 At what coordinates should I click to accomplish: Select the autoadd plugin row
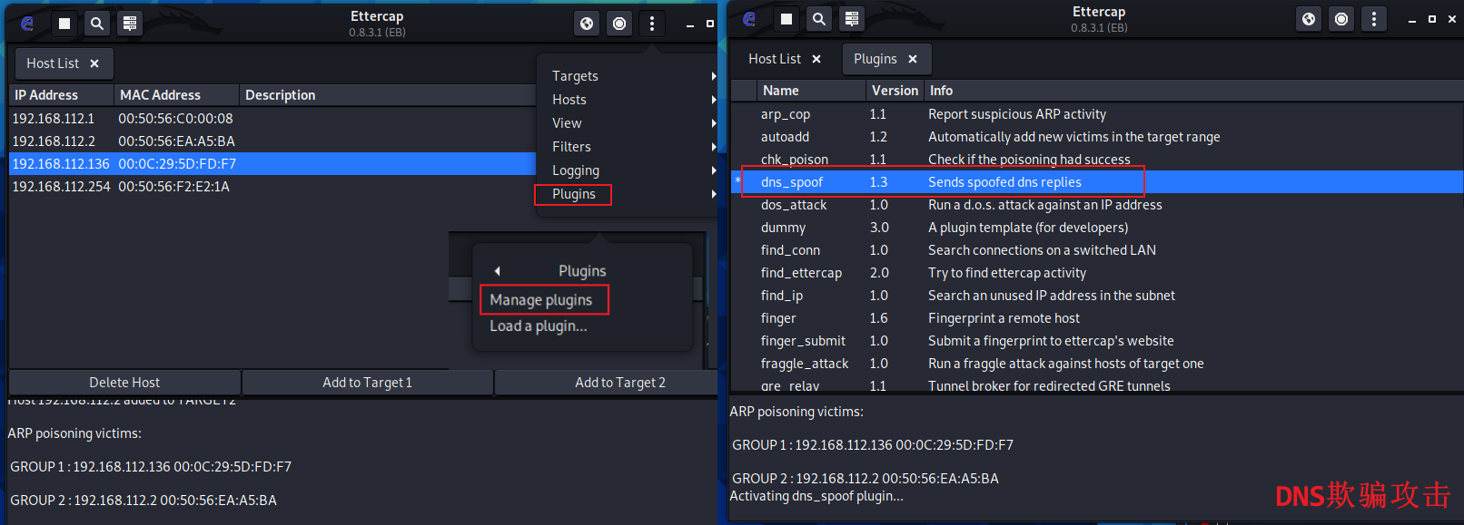tap(1097, 137)
